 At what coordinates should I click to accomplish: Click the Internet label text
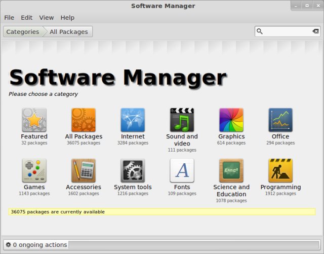[x=133, y=136]
